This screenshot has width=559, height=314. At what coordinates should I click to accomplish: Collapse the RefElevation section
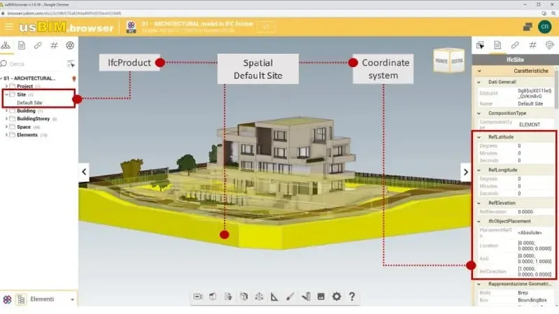coord(479,203)
